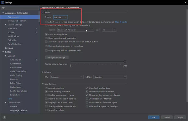
Task: Open the Background Image dialog button
Action: (x=57, y=58)
